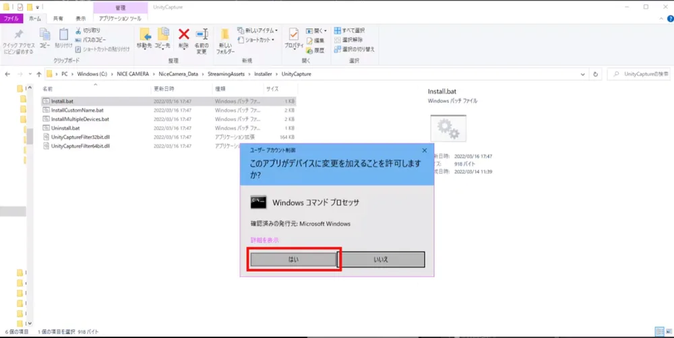Click the Install.bat preview thumbnail

click(448, 128)
